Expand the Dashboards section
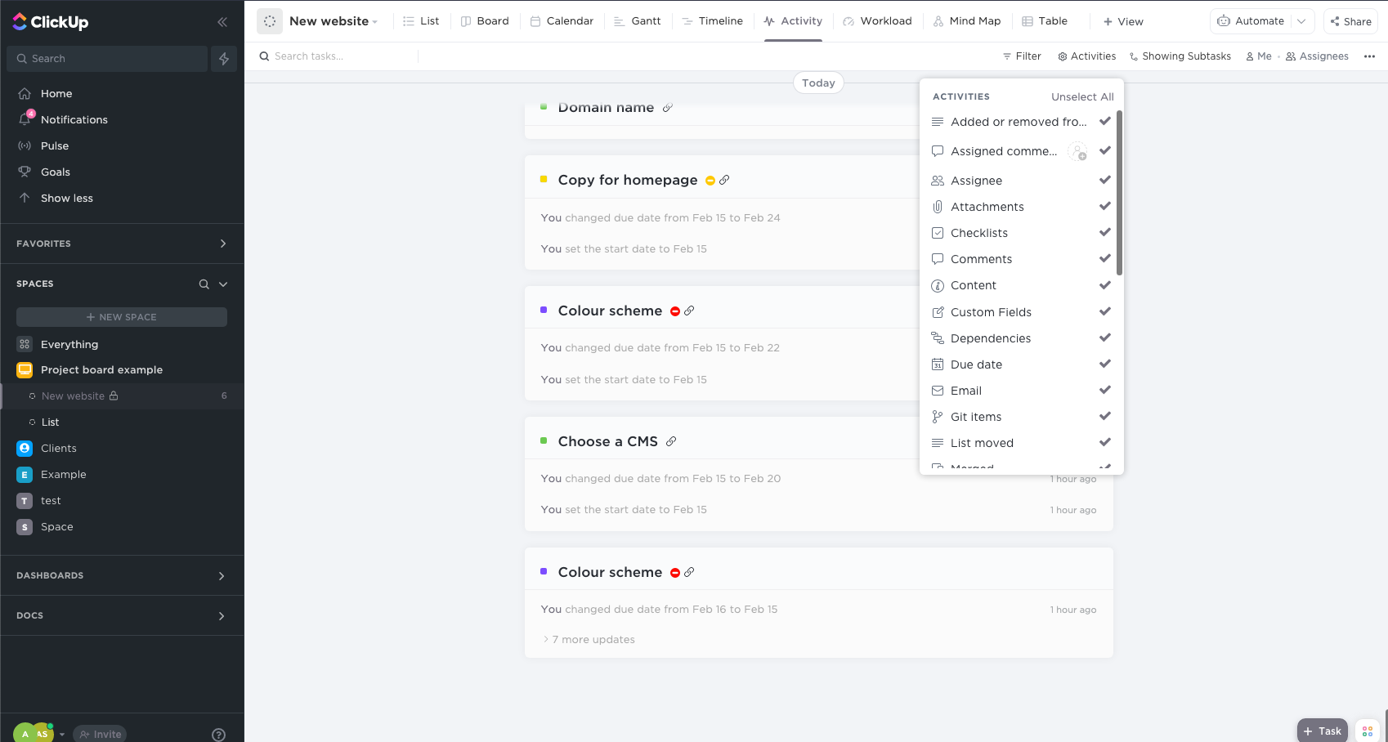1388x742 pixels. [221, 575]
